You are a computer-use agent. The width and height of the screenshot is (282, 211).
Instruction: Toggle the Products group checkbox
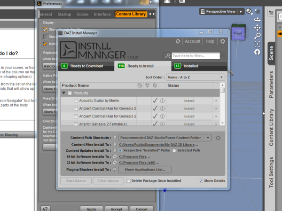pos(70,93)
